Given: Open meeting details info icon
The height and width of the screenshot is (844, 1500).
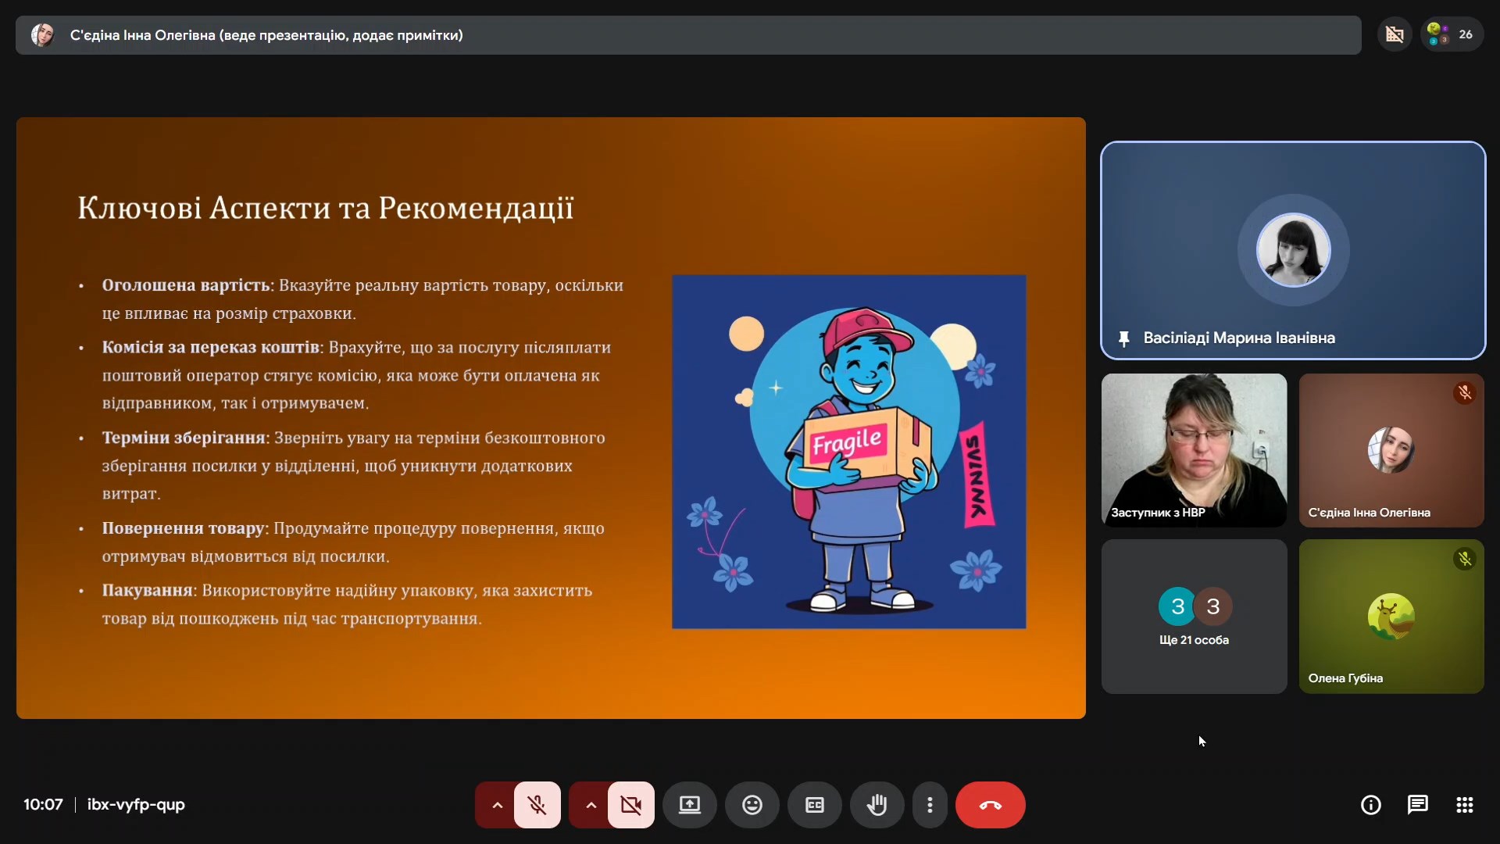Looking at the screenshot, I should (1370, 805).
